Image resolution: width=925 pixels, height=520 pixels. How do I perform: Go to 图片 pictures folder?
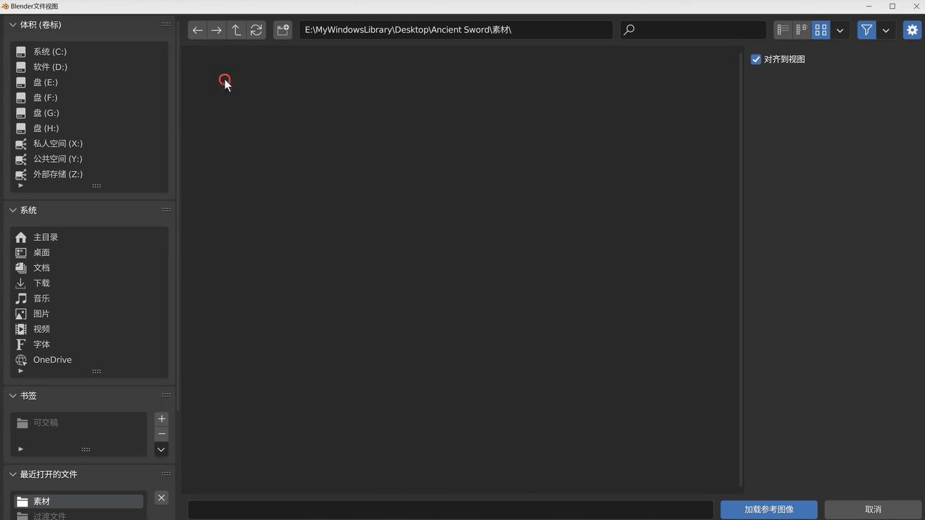tap(89, 314)
